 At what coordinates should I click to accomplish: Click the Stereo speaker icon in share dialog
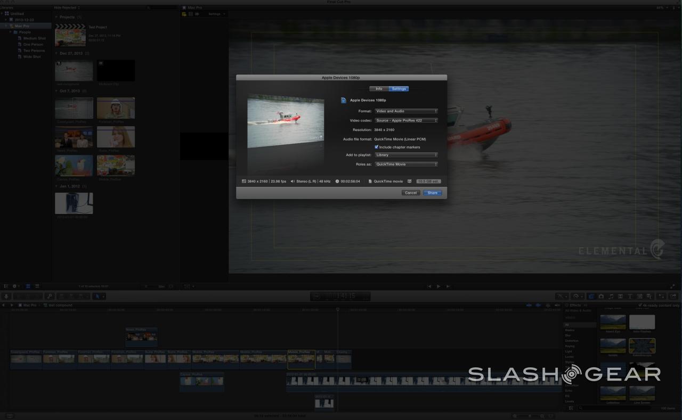pos(293,182)
